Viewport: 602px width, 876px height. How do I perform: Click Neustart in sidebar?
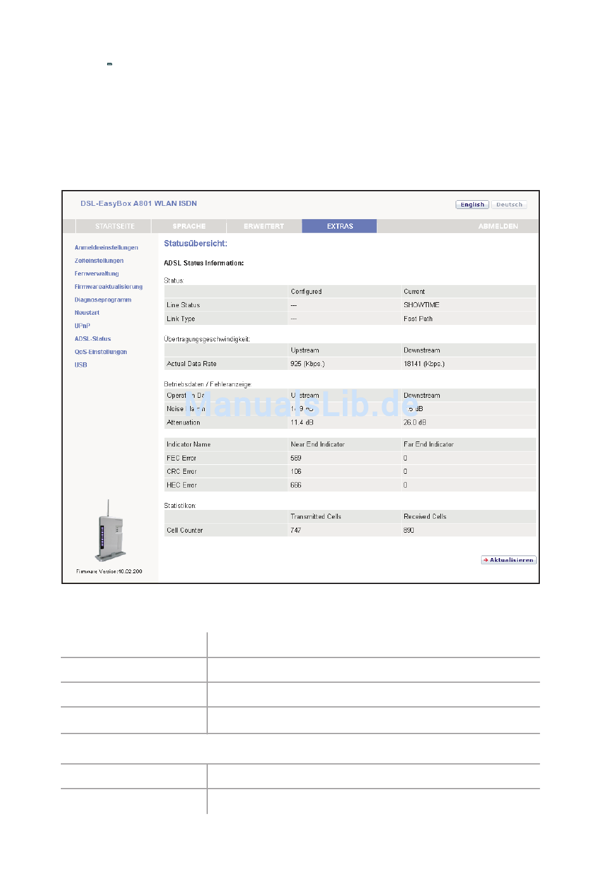tap(87, 313)
